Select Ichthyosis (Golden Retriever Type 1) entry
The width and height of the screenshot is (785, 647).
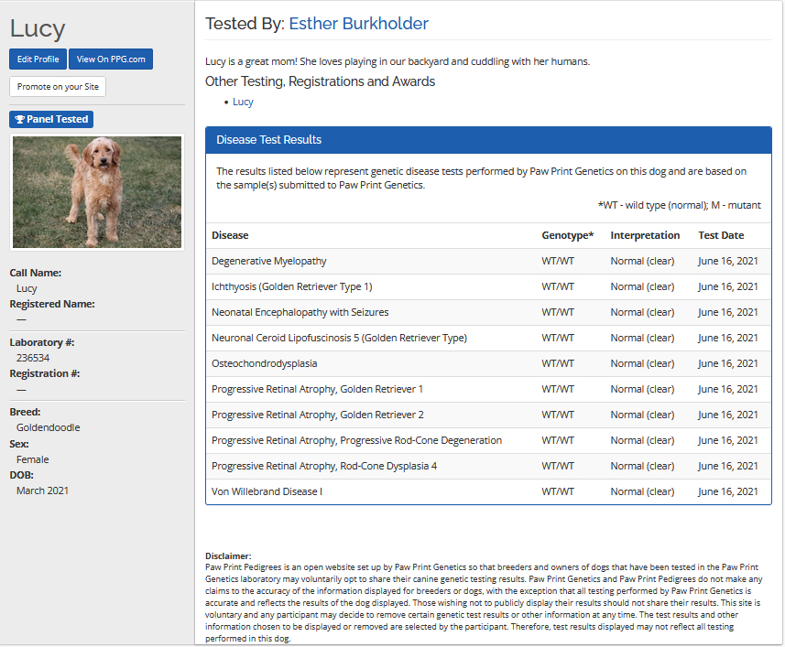291,286
